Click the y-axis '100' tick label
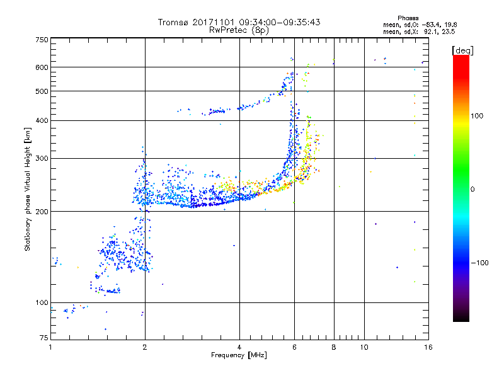The image size is (504, 378). [42, 303]
